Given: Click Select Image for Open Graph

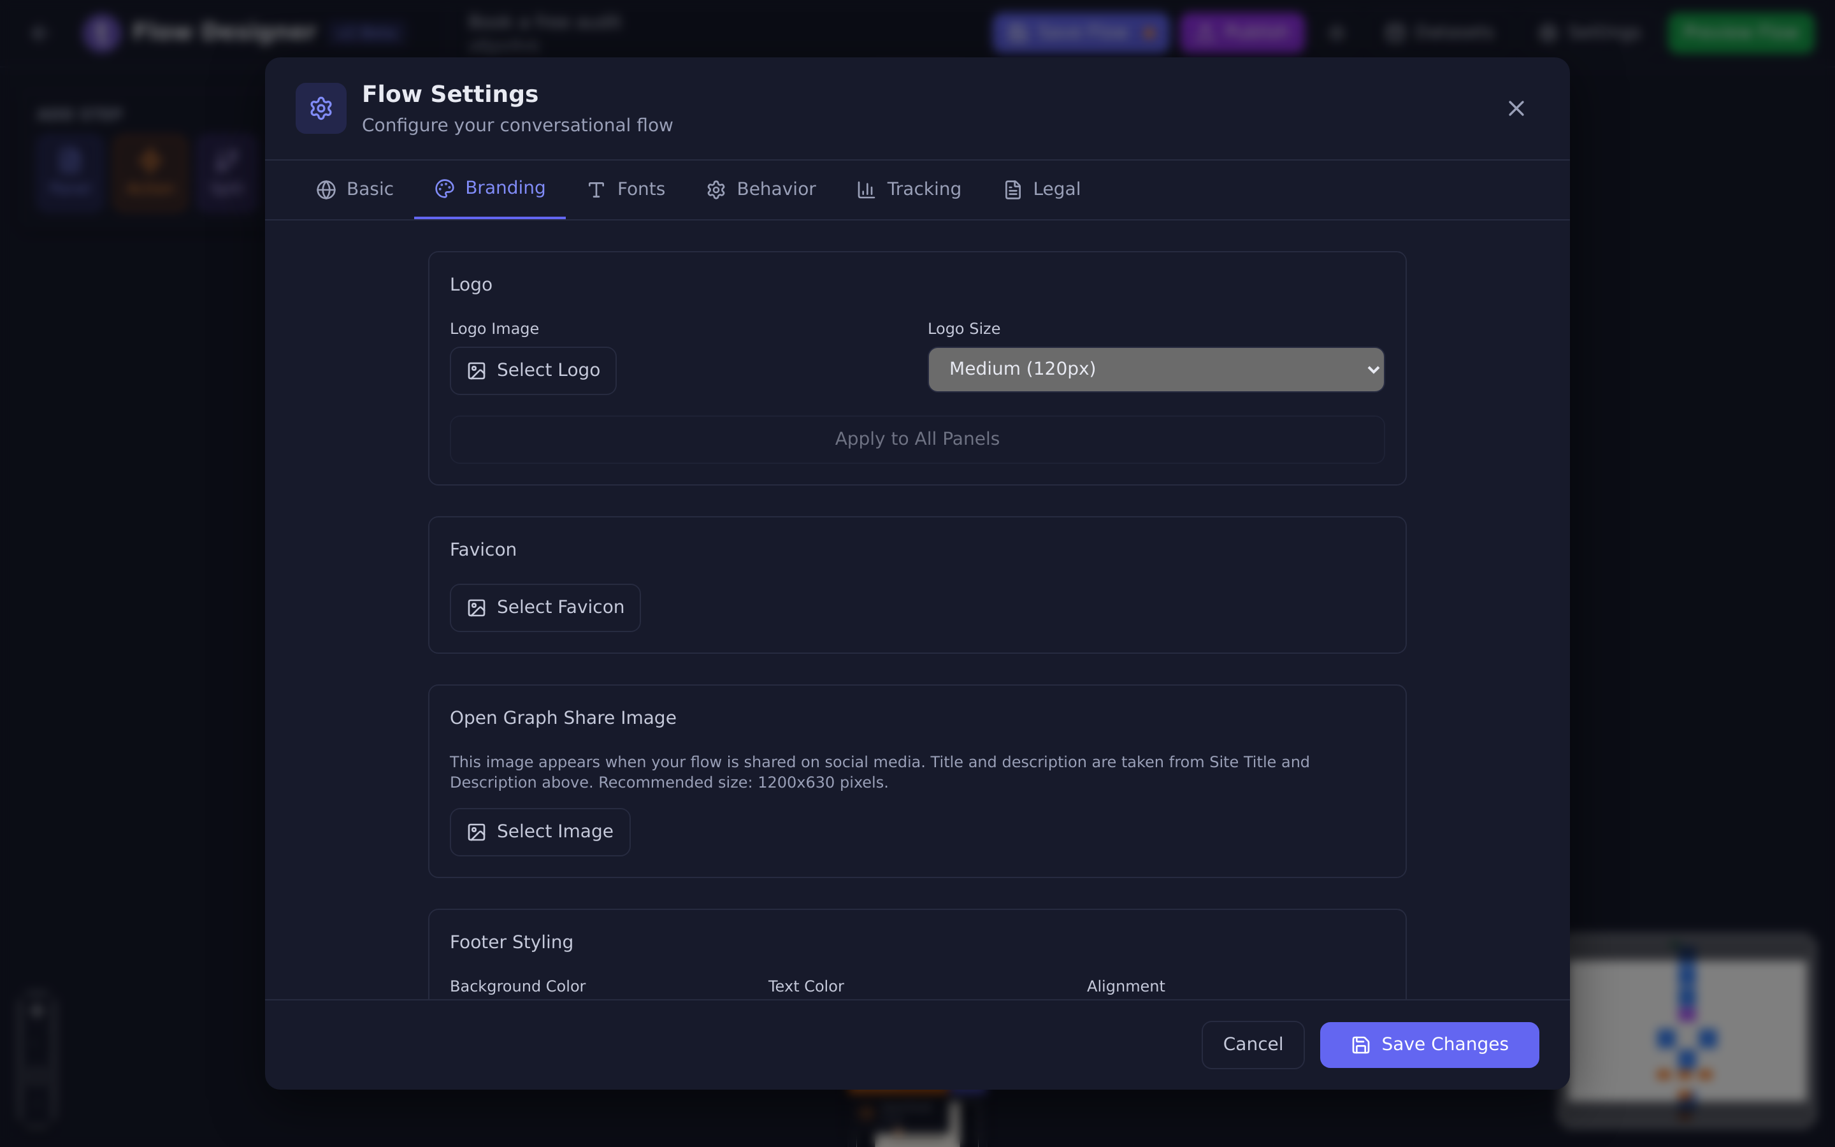Looking at the screenshot, I should click(x=540, y=832).
